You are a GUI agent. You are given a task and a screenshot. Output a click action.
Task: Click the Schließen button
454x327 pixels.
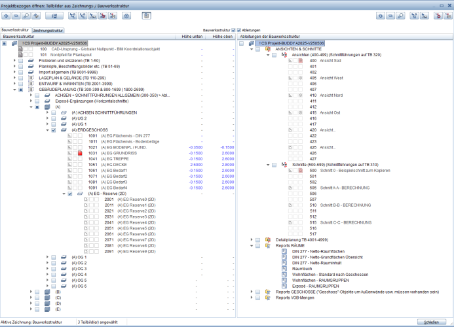pos(432,322)
